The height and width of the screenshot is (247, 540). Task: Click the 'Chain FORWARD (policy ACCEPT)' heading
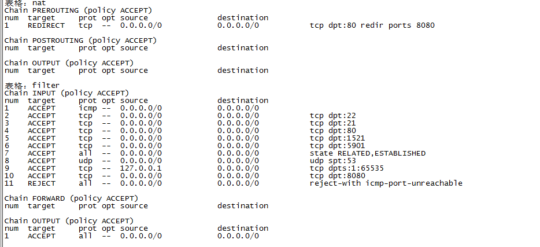tap(71, 199)
